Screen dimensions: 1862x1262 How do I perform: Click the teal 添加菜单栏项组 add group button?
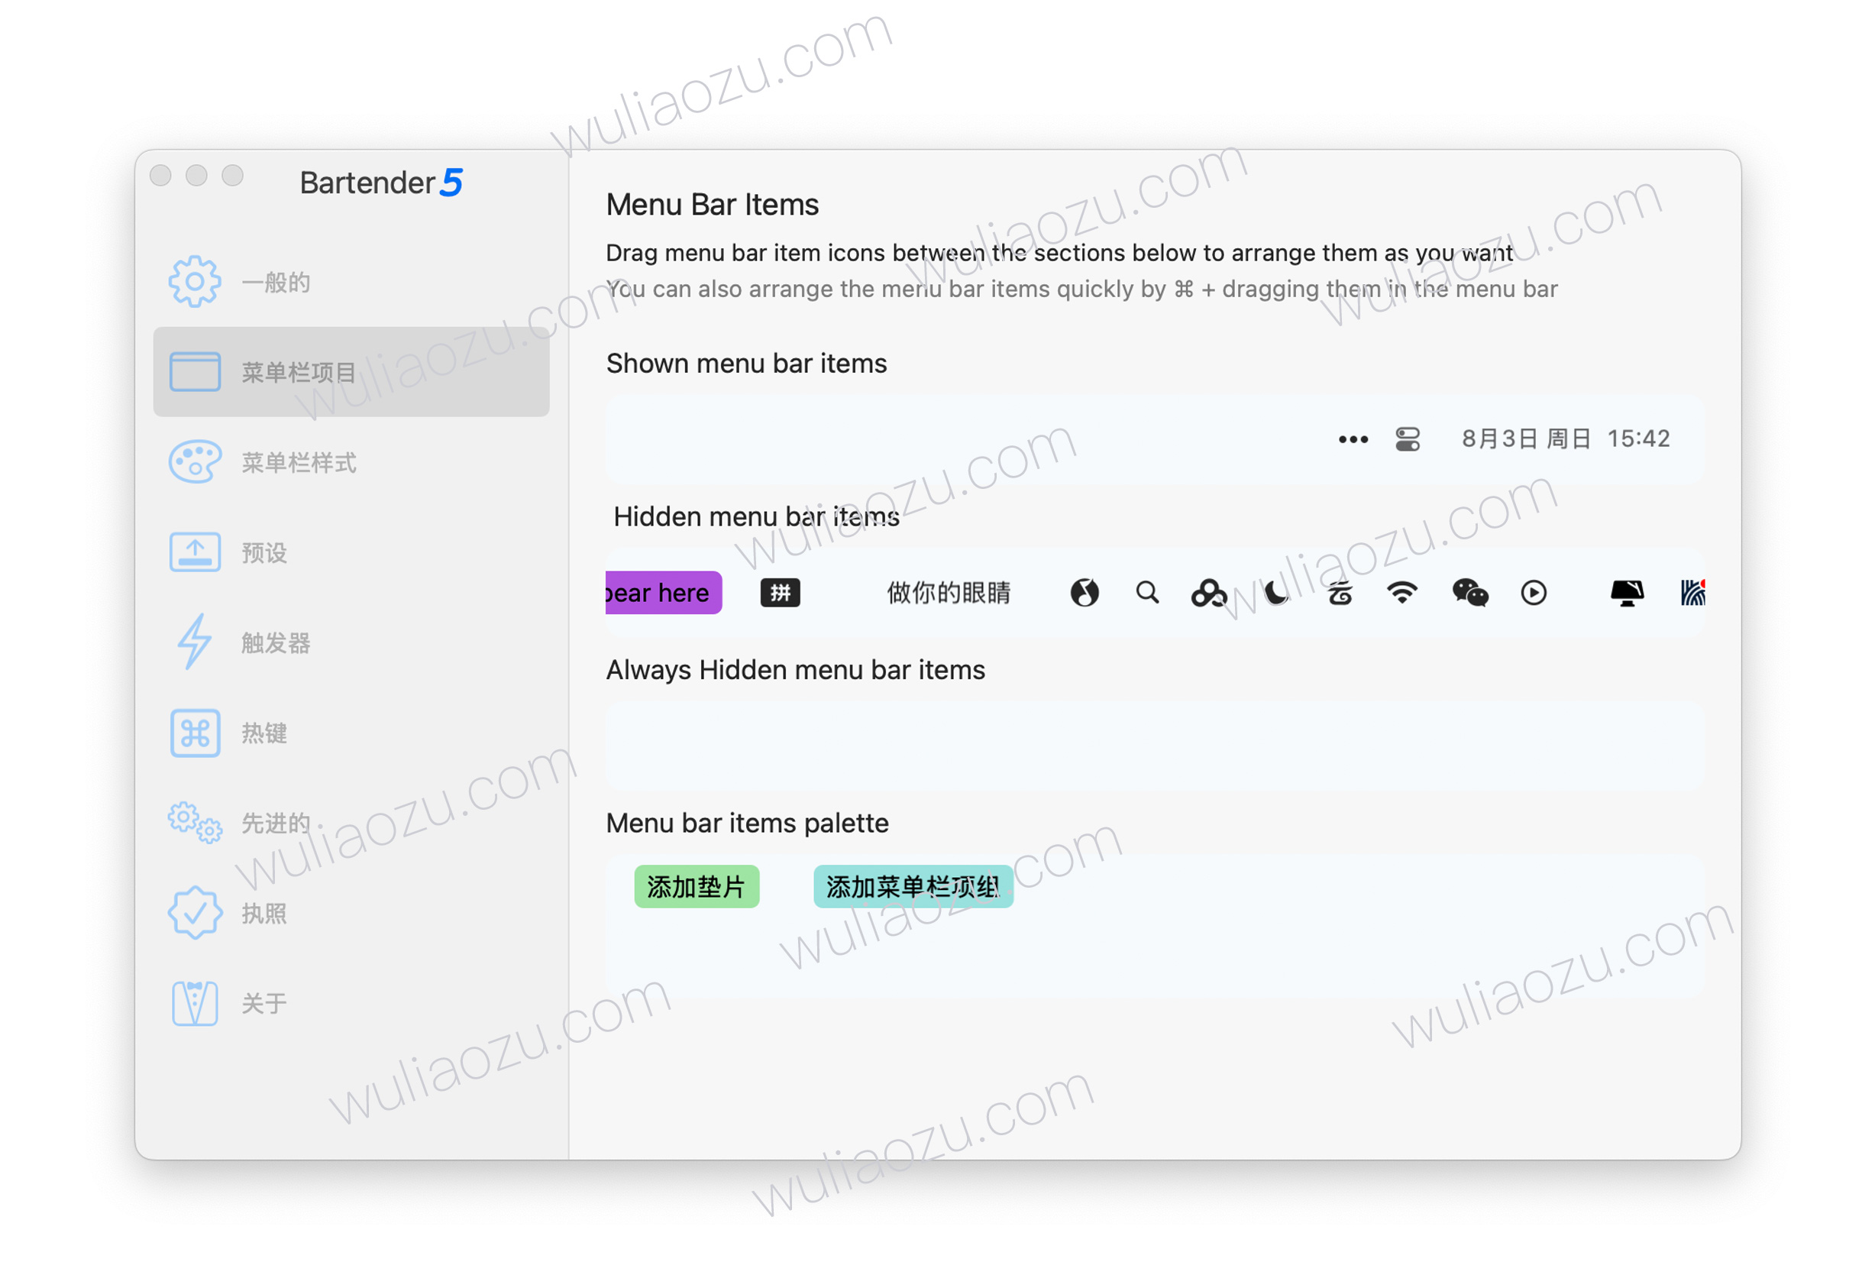(913, 887)
